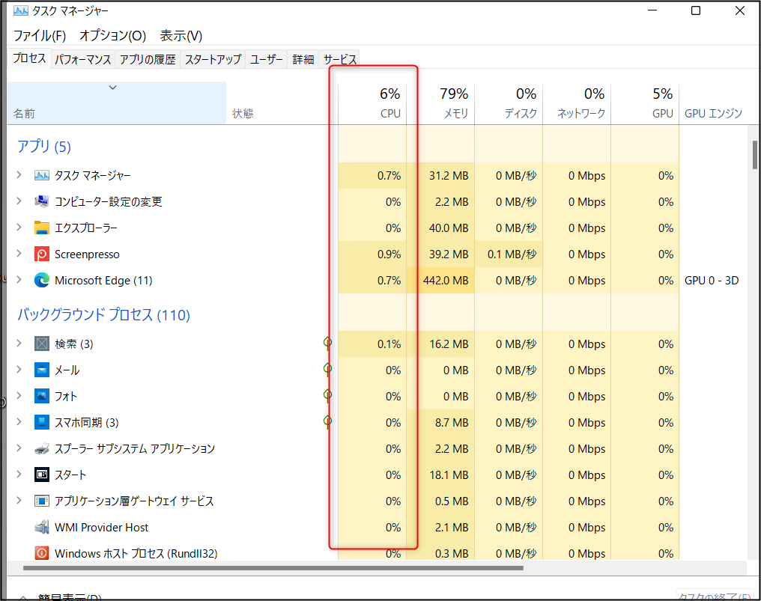761x601 pixels.
Task: Click the Screenpresso icon
Action: click(42, 254)
